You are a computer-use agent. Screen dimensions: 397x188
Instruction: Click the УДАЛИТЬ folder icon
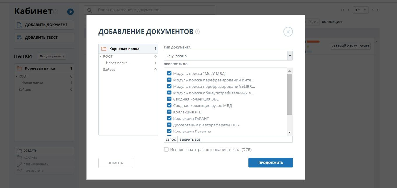pyautogui.click(x=19, y=157)
